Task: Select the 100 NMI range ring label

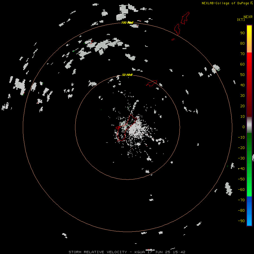Action: (127, 23)
